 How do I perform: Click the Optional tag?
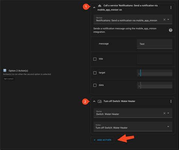click(9, 79)
